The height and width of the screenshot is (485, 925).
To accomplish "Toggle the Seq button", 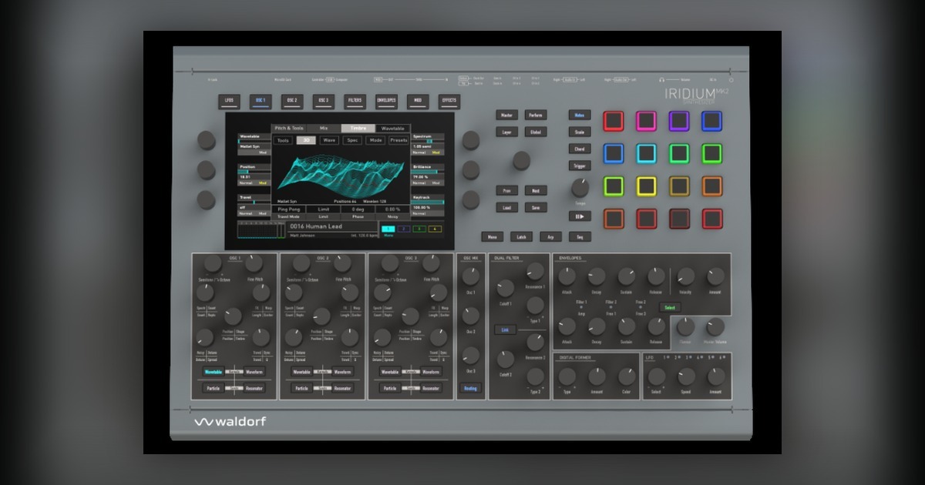I will coord(580,237).
